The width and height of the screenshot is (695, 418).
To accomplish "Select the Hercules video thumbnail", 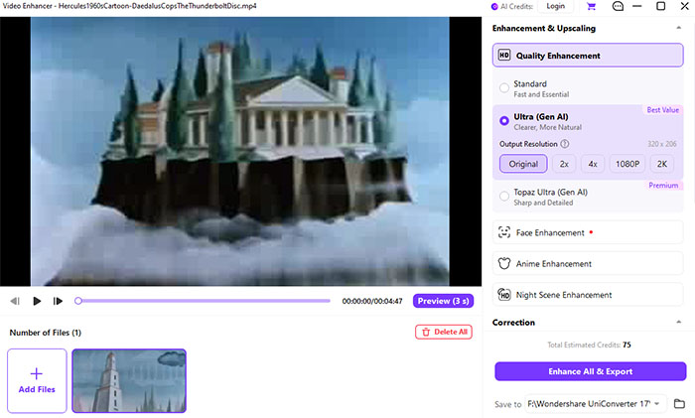I will (x=129, y=380).
